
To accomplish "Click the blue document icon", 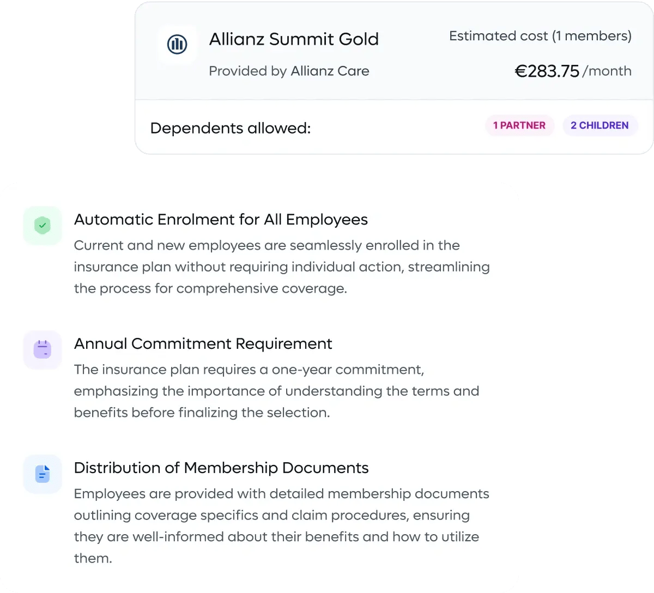I will (x=43, y=474).
